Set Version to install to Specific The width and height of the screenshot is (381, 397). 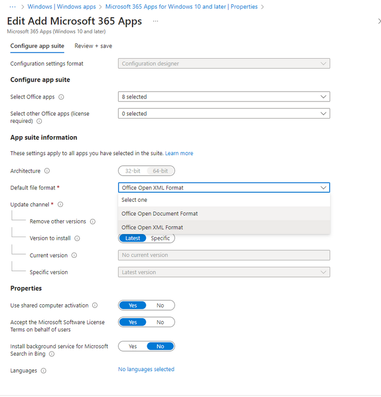160,238
